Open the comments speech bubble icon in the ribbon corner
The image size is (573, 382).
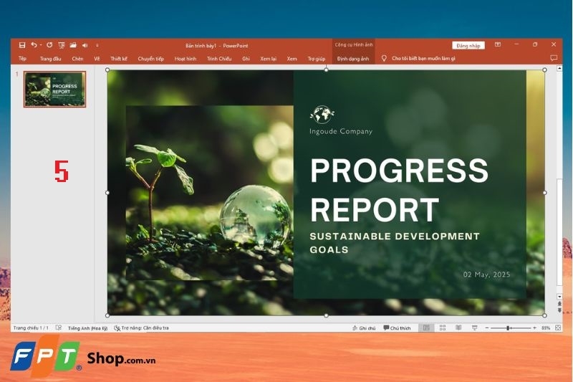(554, 58)
